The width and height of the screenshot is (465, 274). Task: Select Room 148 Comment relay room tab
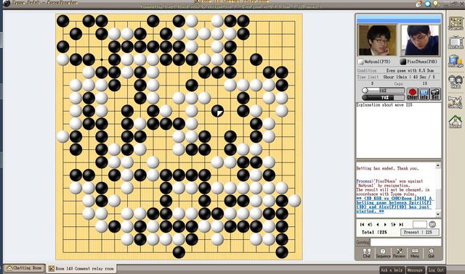tap(81, 269)
